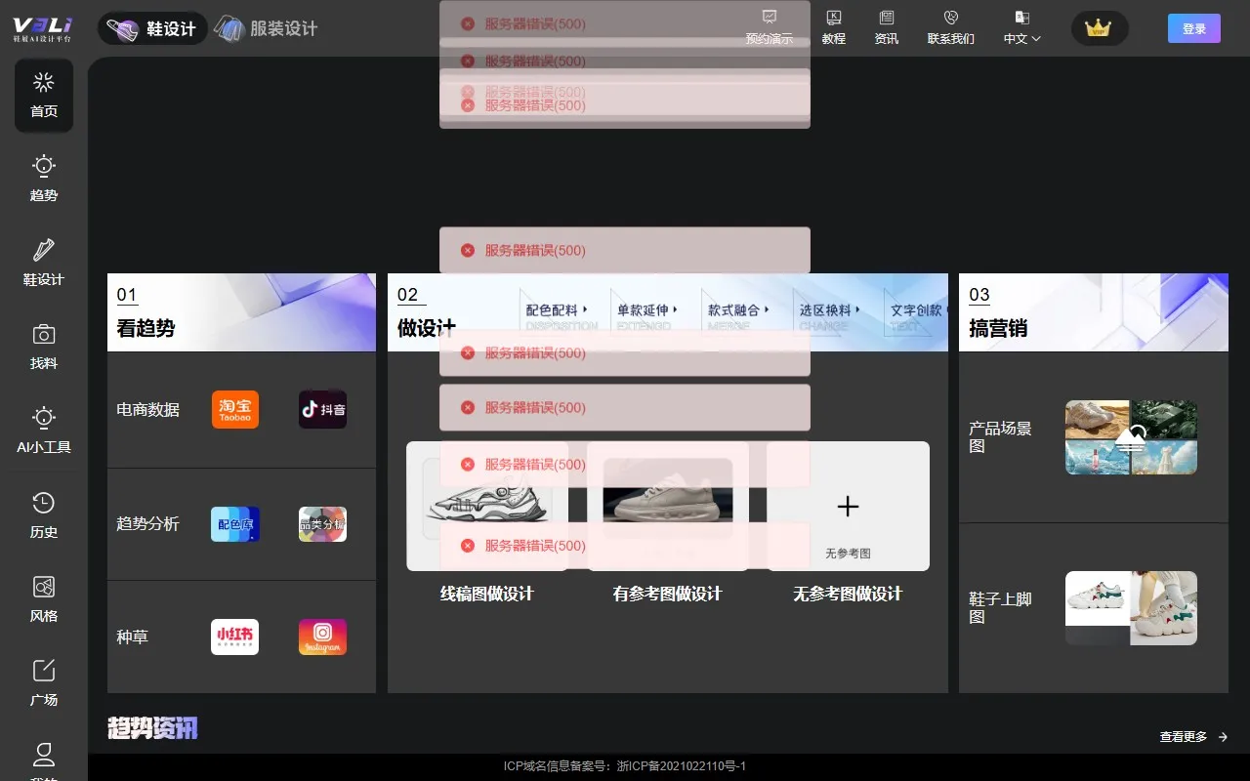Open the 教程 tutorials icon

(834, 26)
